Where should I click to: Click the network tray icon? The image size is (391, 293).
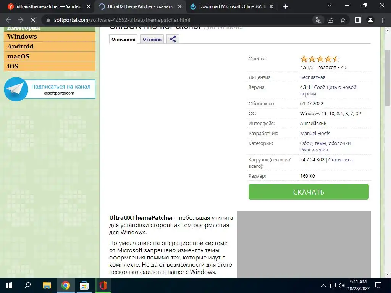[x=333, y=285]
